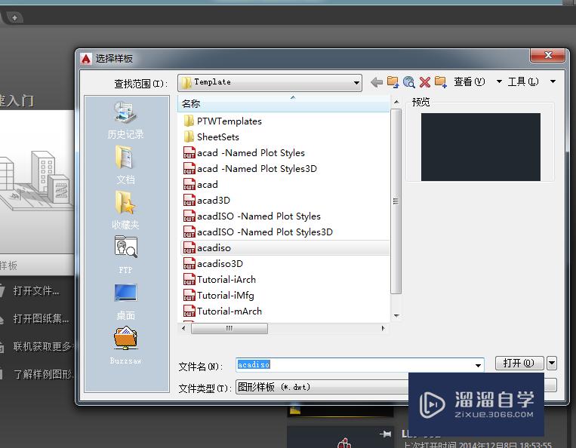This screenshot has height=448, width=576.
Task: Click the vertical scrollbar thumb in file list
Action: point(396,201)
